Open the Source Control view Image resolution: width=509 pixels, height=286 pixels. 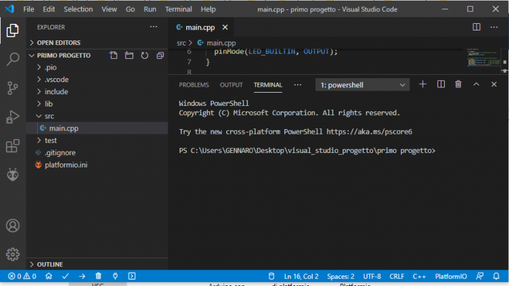click(12, 88)
